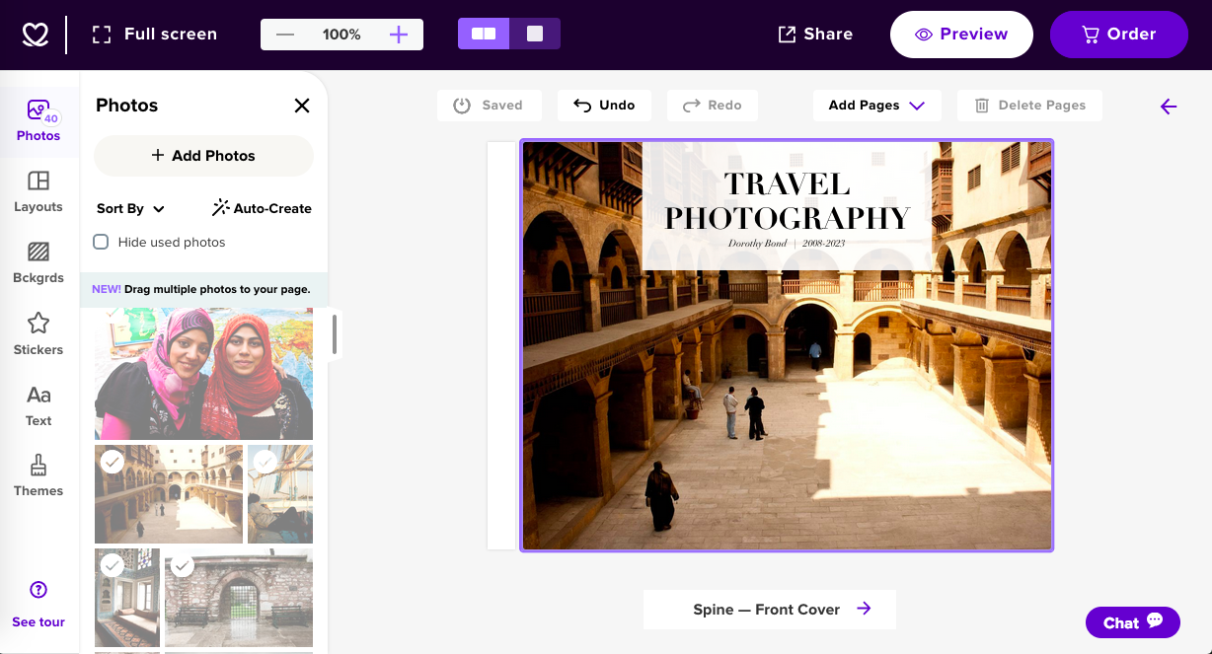The image size is (1212, 654).
Task: Increase zoom with the plus control
Action: click(398, 34)
